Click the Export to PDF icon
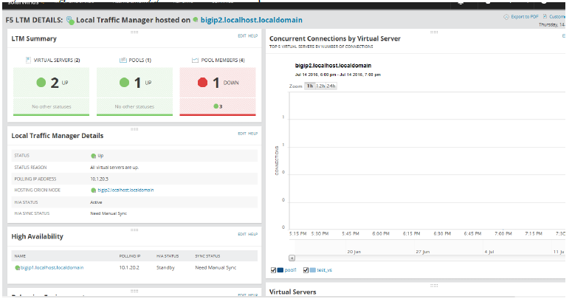 click(506, 17)
